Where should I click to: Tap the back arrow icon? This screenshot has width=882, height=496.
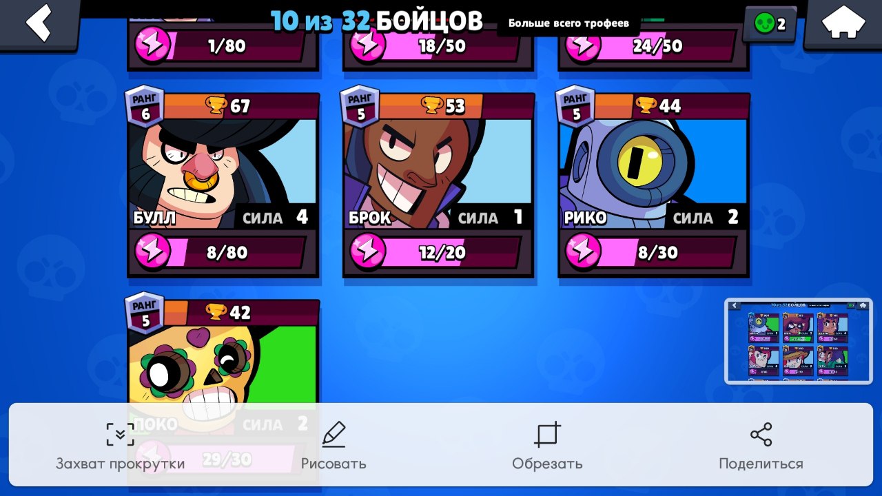(x=39, y=23)
